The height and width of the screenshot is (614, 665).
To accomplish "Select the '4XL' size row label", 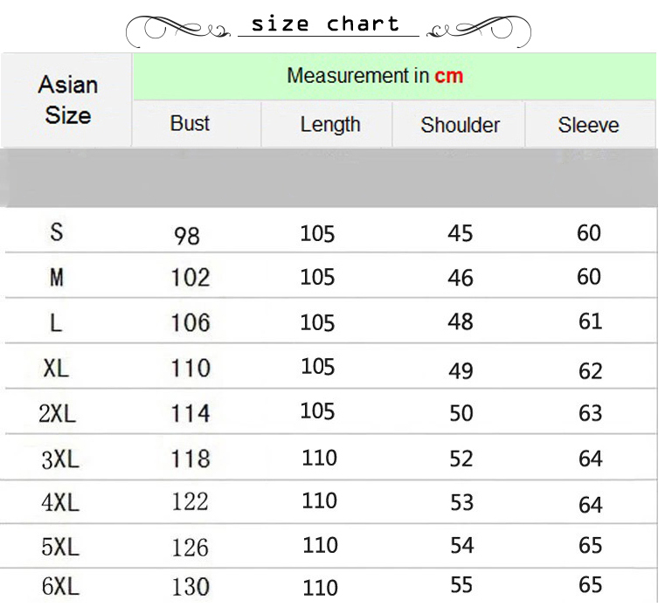I will pyautogui.click(x=59, y=503).
